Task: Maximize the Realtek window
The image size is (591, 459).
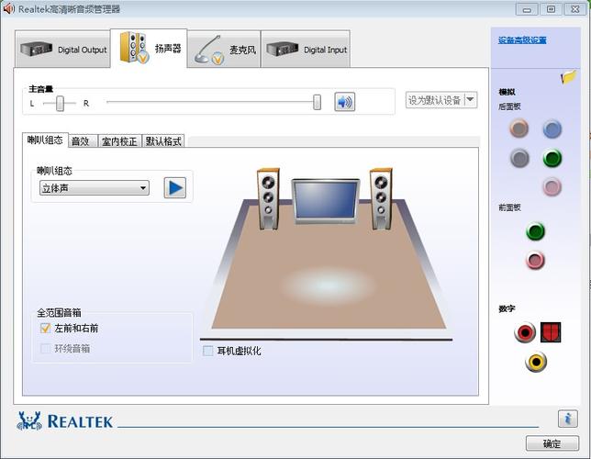Action: [551, 9]
